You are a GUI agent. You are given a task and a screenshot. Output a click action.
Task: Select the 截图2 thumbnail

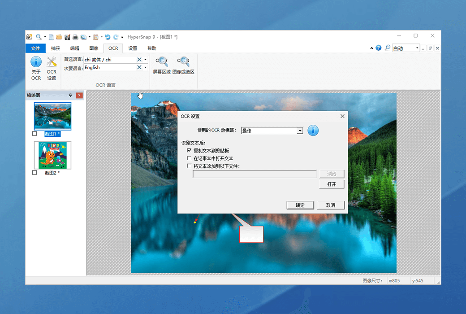(52, 155)
